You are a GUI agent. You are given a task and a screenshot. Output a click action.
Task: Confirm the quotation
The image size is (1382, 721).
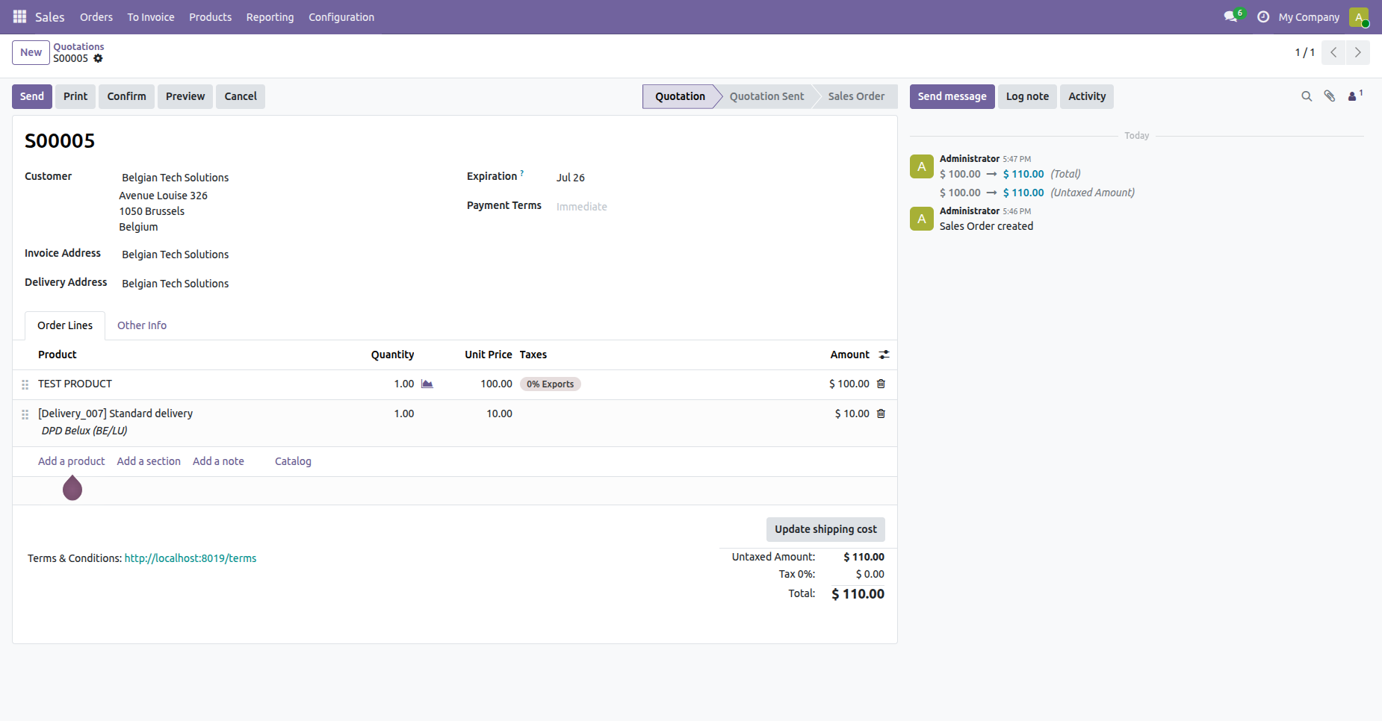coord(126,96)
